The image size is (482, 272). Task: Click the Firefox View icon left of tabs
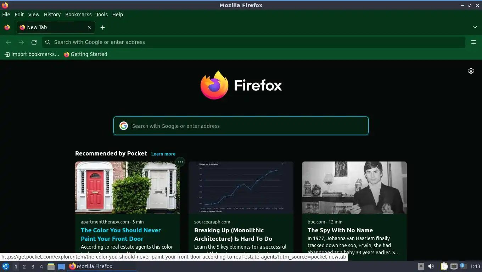7,27
